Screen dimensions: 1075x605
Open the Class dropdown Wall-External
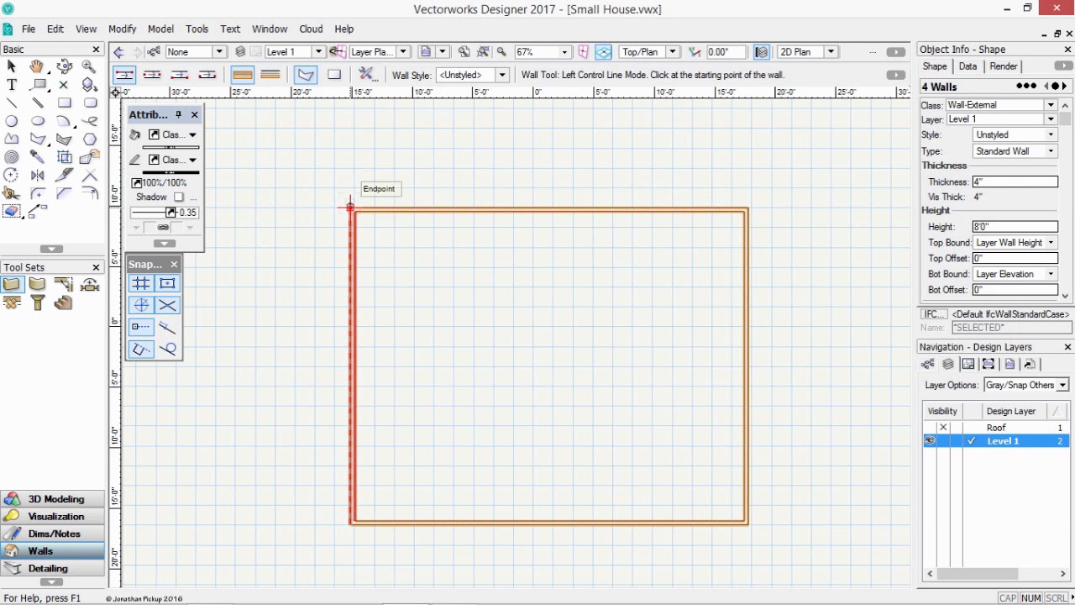click(1001, 105)
